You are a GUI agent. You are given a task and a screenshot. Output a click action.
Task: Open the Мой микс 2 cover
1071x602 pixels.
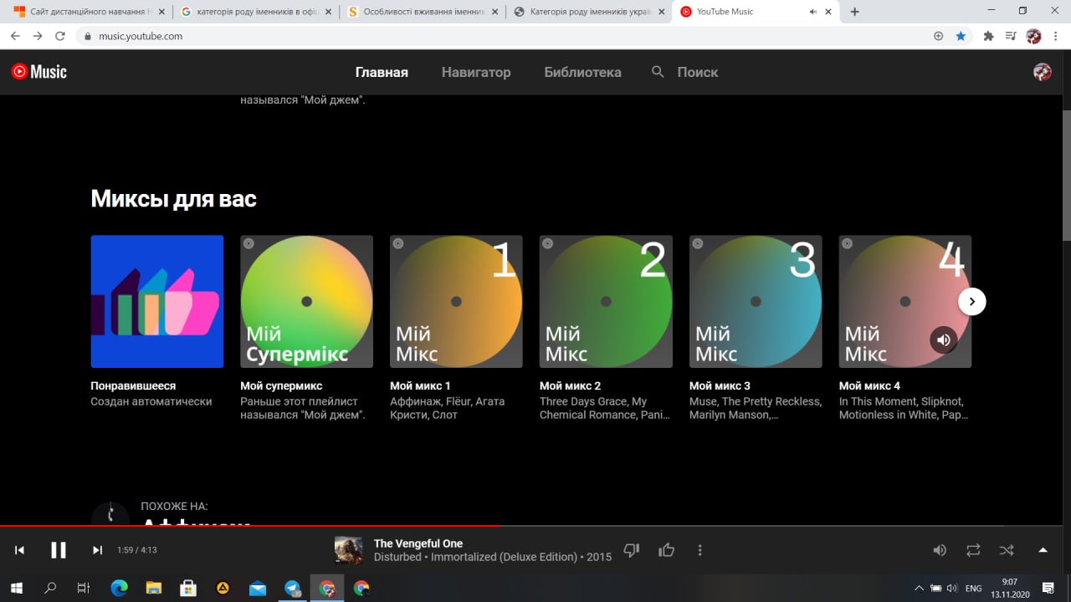click(606, 301)
